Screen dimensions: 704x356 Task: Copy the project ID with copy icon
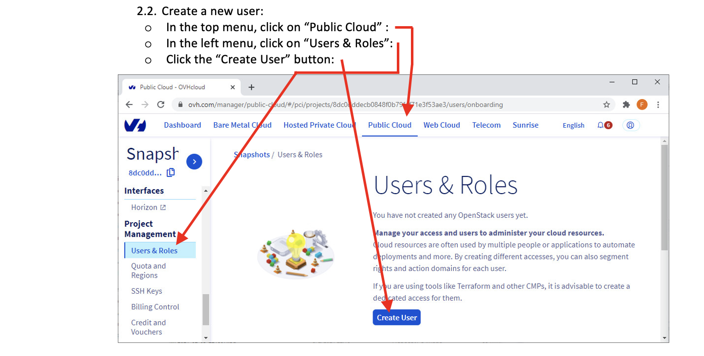[x=171, y=172]
